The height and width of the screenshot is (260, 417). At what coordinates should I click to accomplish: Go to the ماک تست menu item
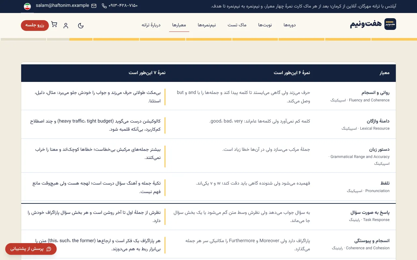[x=237, y=25]
